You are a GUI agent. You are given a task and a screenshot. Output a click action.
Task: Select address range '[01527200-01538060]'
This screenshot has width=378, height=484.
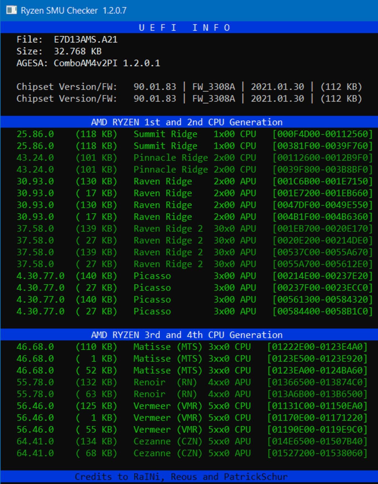tap(317, 453)
